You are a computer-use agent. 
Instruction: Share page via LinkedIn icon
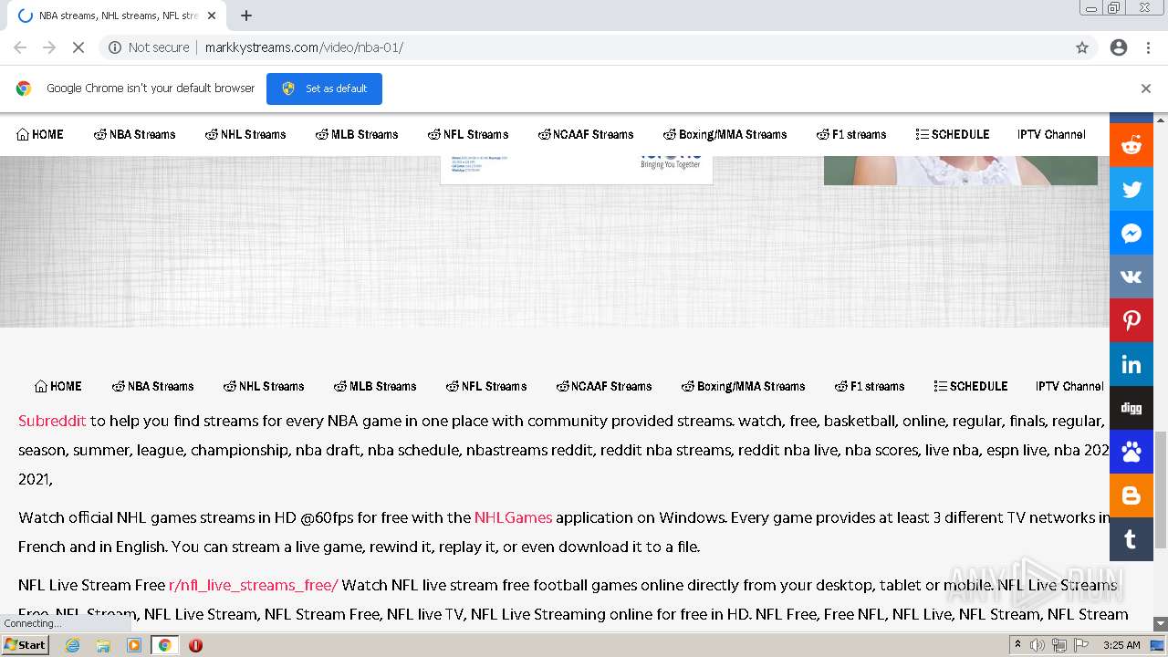tap(1131, 364)
